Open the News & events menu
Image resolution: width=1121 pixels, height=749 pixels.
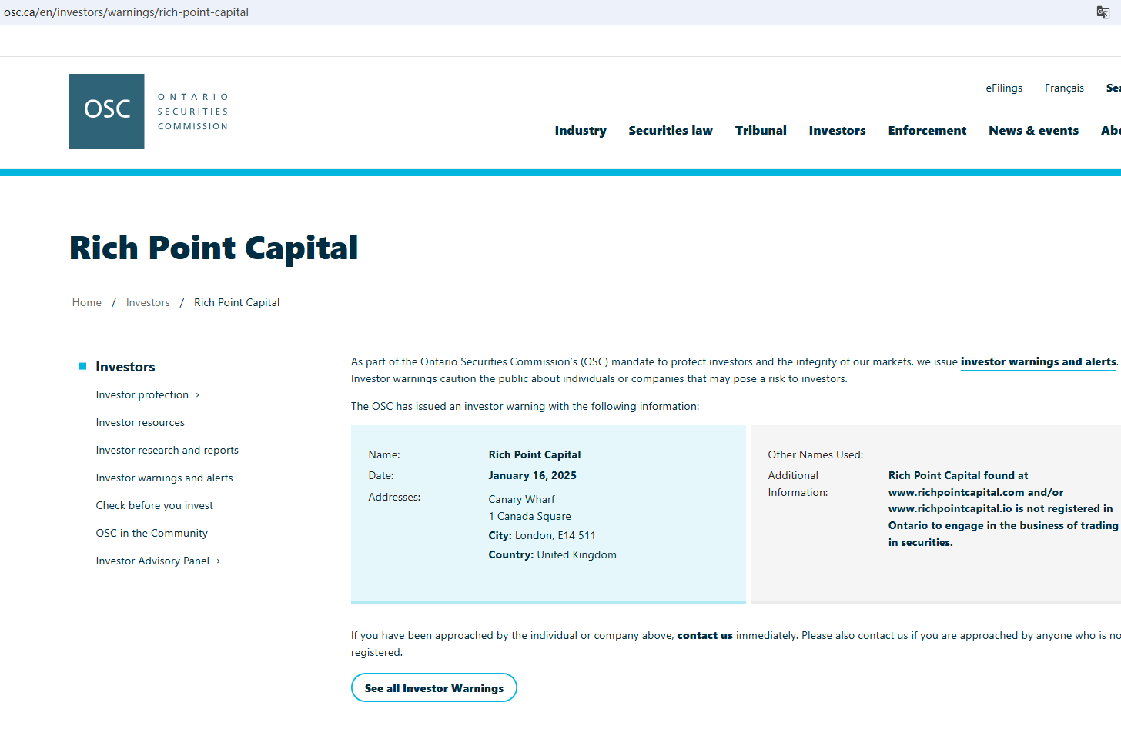point(1033,131)
